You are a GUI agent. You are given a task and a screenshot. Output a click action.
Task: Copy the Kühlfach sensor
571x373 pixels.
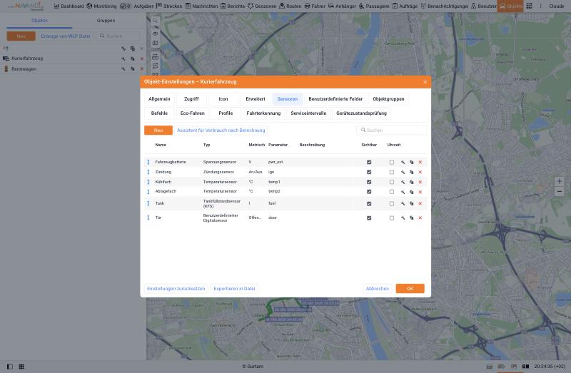(x=412, y=182)
